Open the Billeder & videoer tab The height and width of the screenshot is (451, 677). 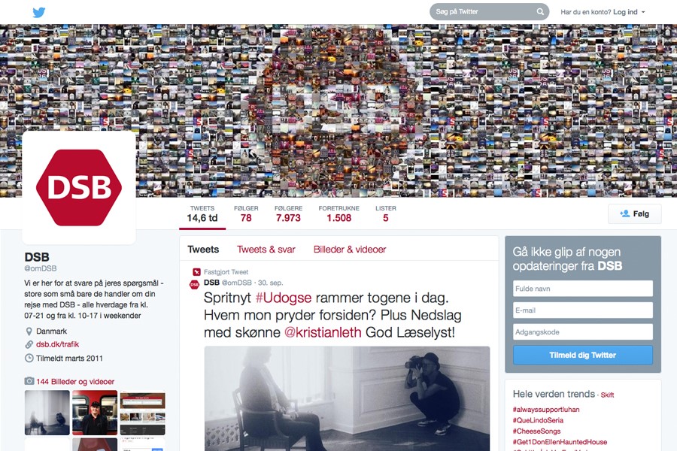[350, 250]
